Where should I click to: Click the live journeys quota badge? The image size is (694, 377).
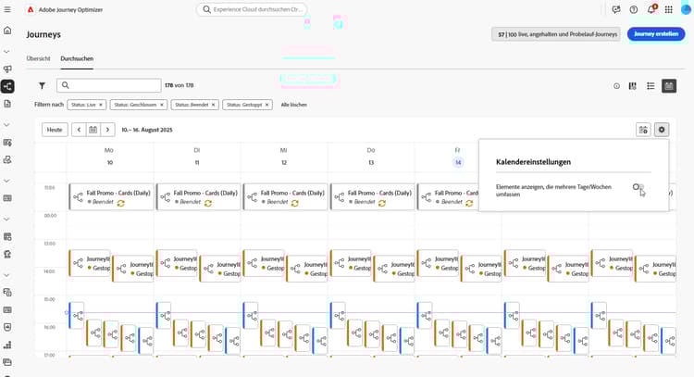pos(556,34)
